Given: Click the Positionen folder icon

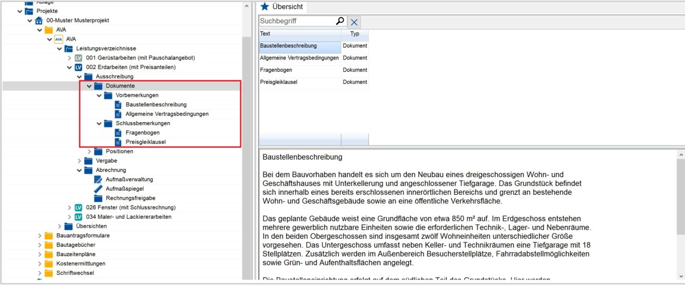Looking at the screenshot, I should [x=98, y=152].
